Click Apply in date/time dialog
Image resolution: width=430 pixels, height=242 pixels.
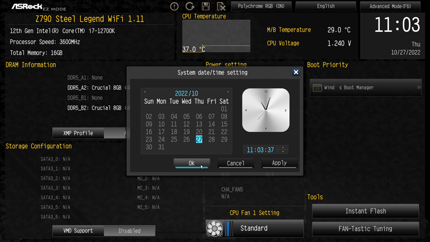tap(279, 163)
